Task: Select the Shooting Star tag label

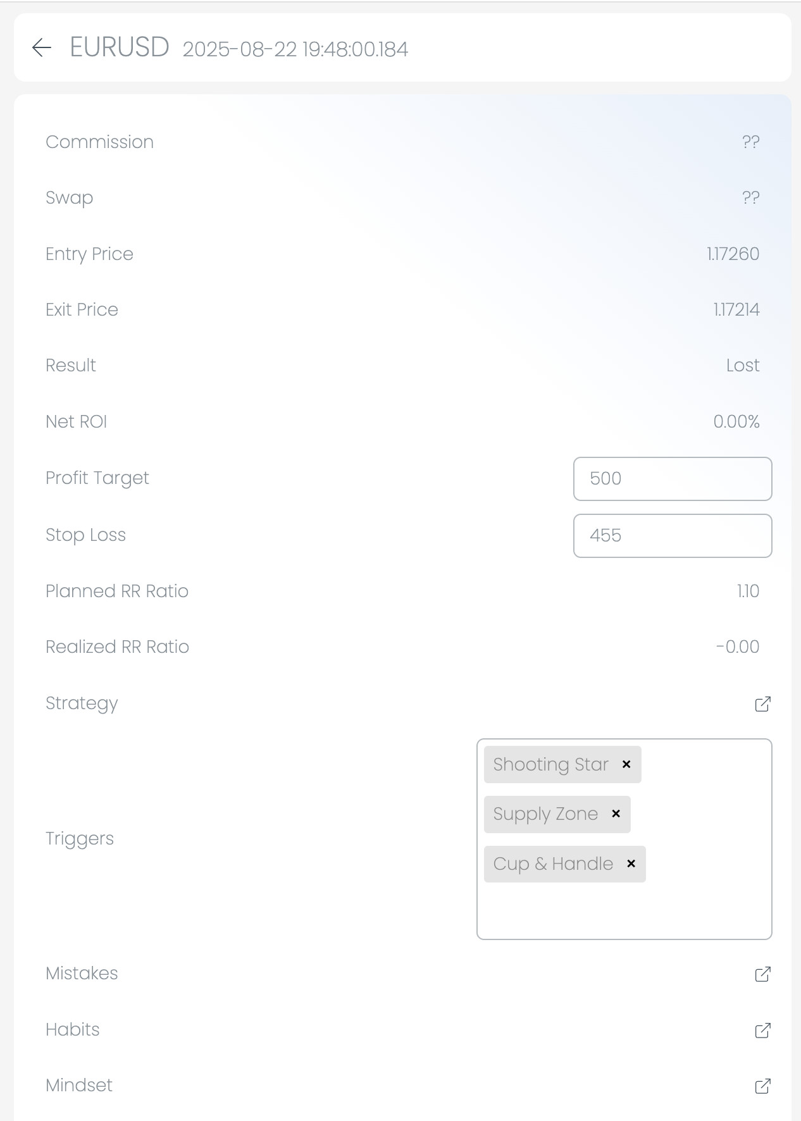Action: tap(550, 764)
